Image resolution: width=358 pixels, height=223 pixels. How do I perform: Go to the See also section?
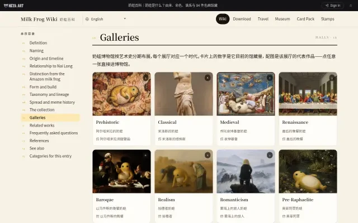(37, 148)
